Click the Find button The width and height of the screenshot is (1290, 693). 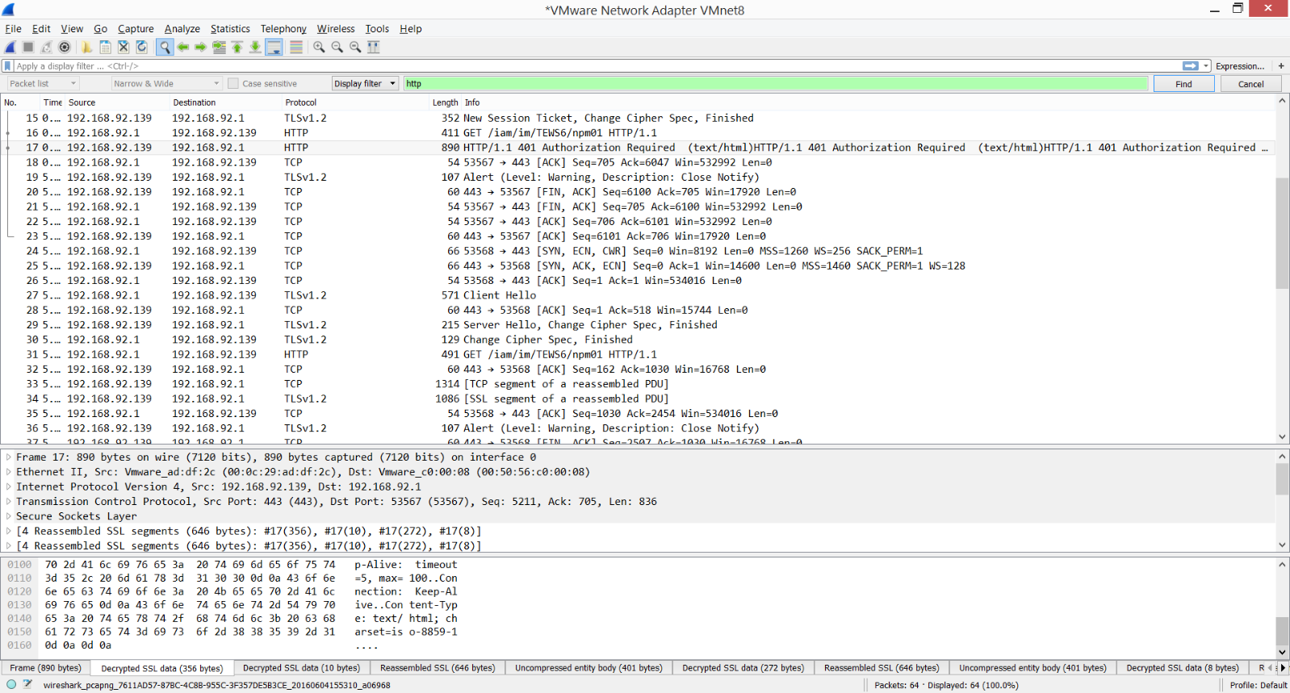click(1183, 84)
